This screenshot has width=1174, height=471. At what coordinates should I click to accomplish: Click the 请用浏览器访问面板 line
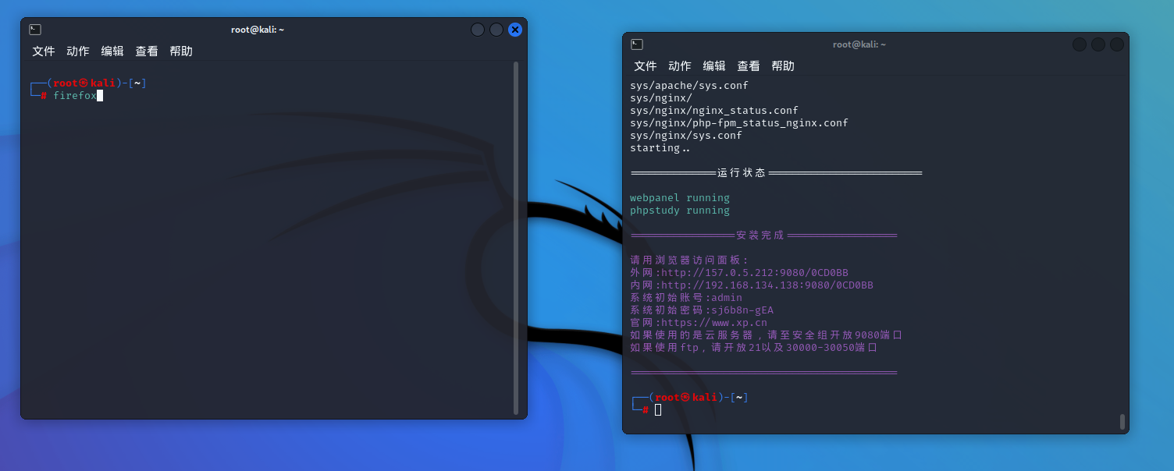pyautogui.click(x=689, y=260)
